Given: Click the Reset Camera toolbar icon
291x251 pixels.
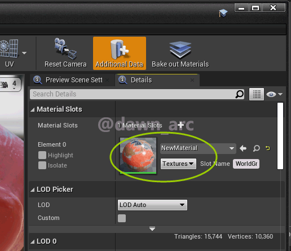Looking at the screenshot, I should click(65, 53).
